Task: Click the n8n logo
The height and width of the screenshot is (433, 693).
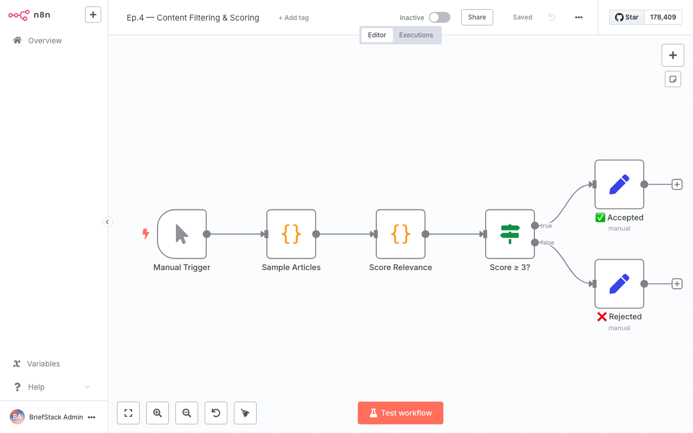Action: coord(19,15)
